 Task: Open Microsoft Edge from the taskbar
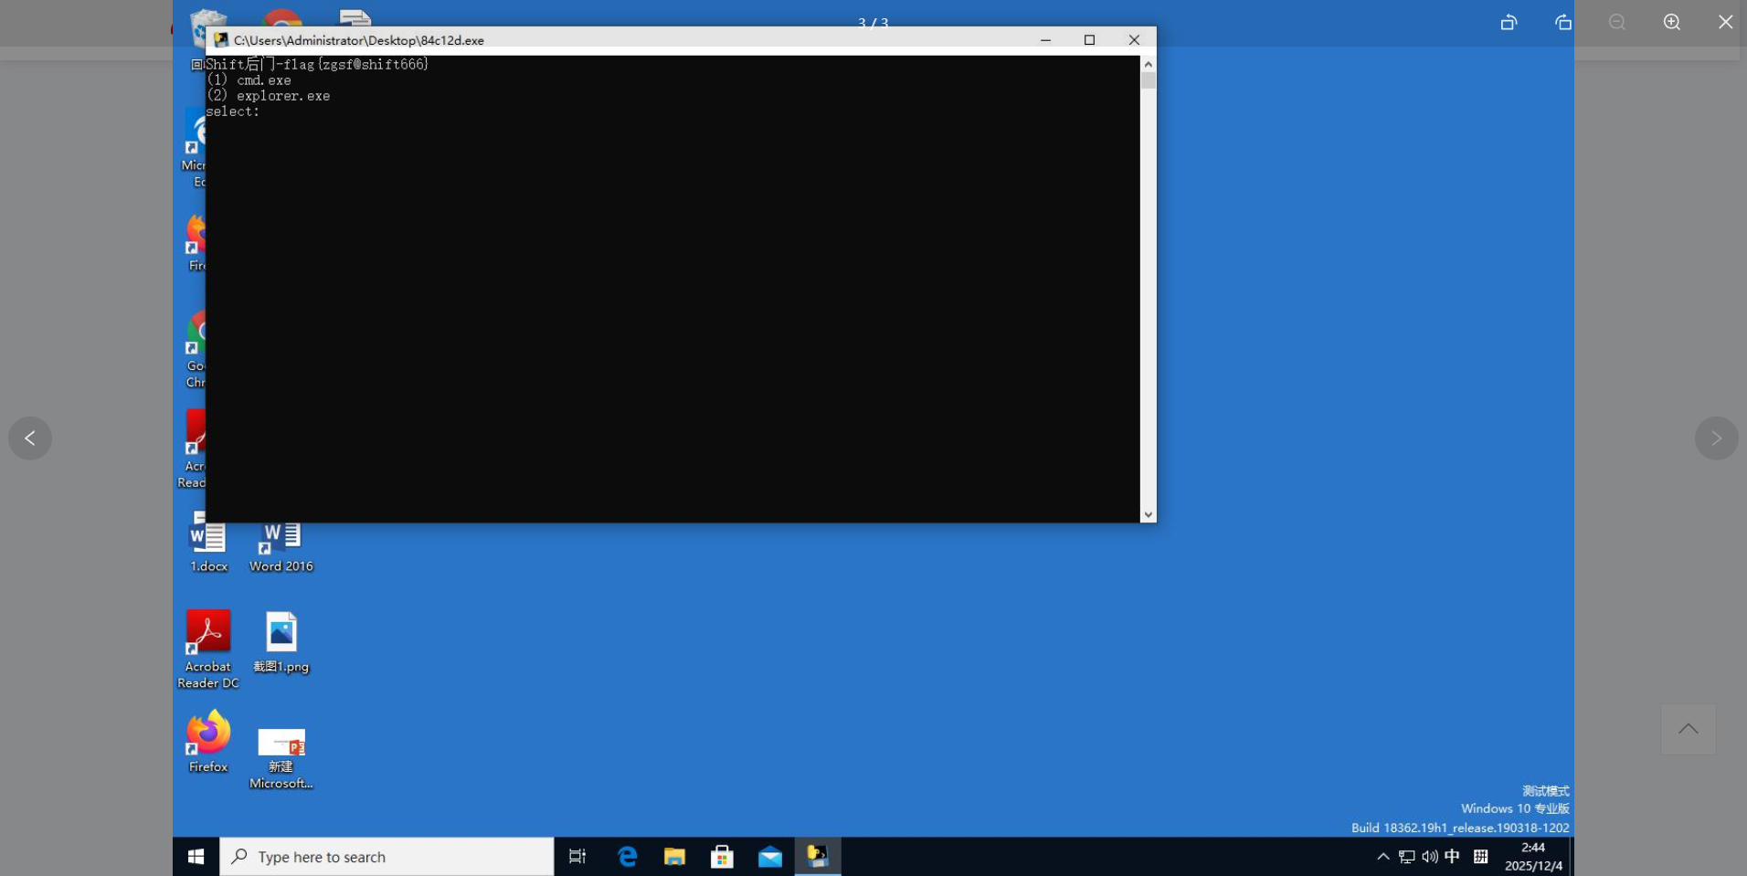point(626,856)
